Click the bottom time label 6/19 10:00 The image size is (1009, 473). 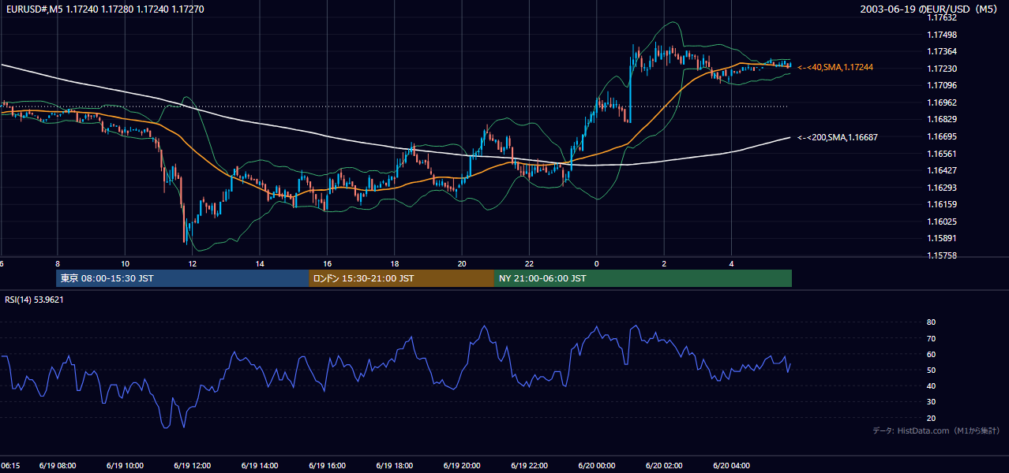[126, 466]
